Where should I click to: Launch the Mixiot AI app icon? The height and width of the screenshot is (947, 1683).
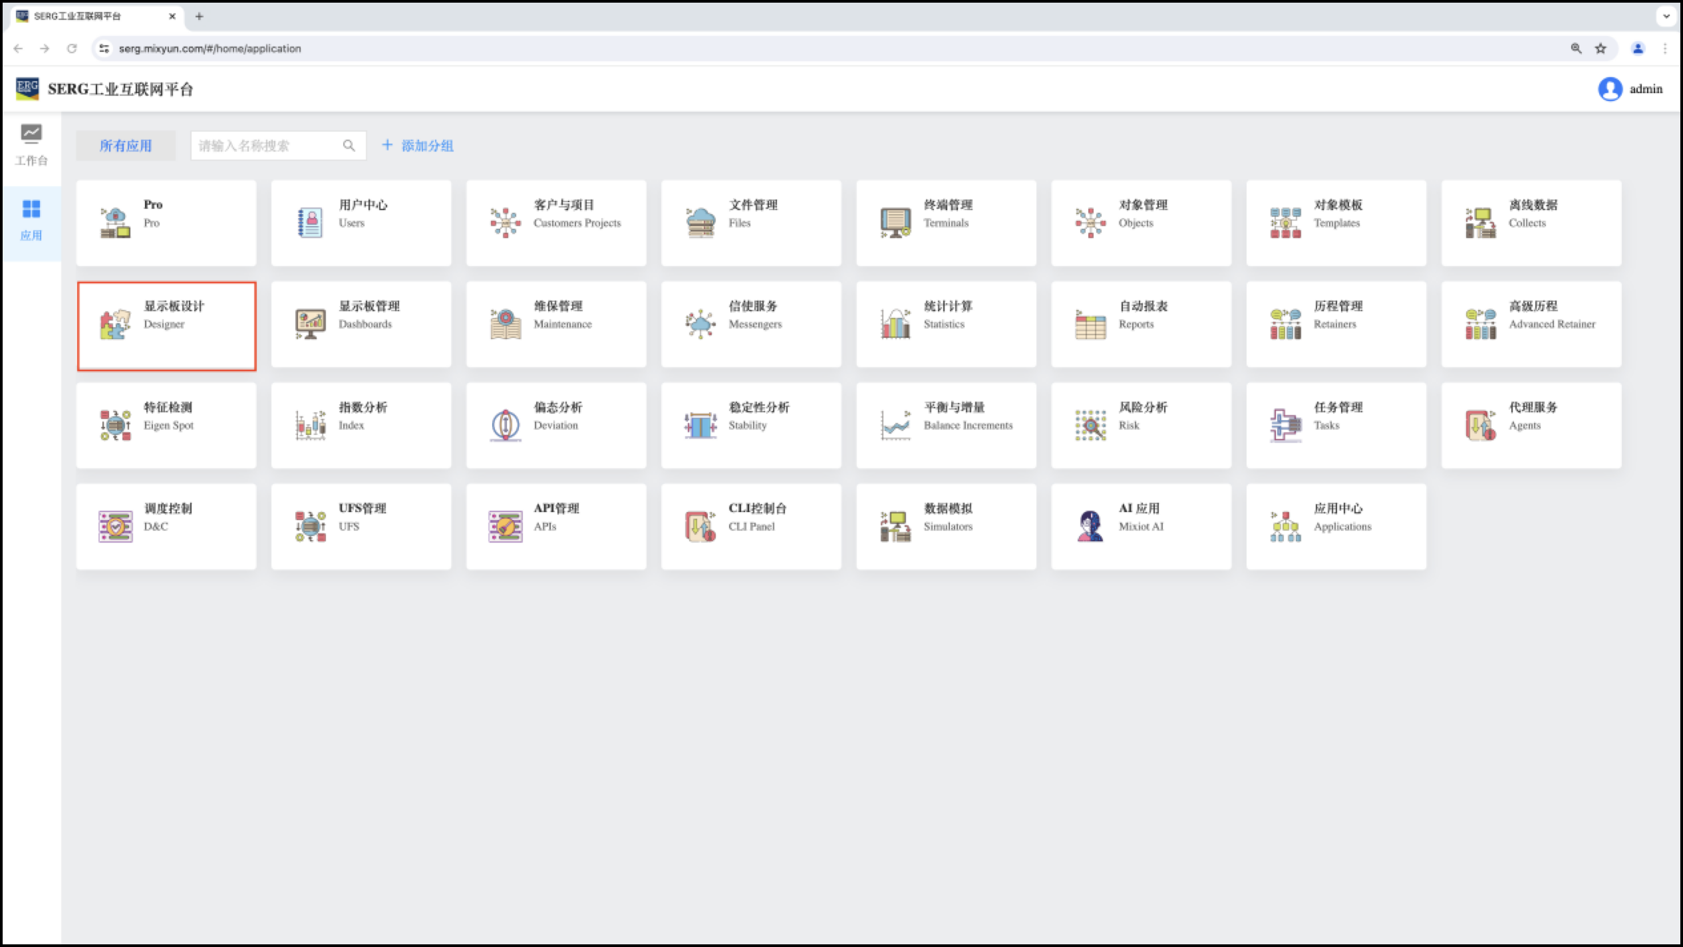coord(1090,526)
